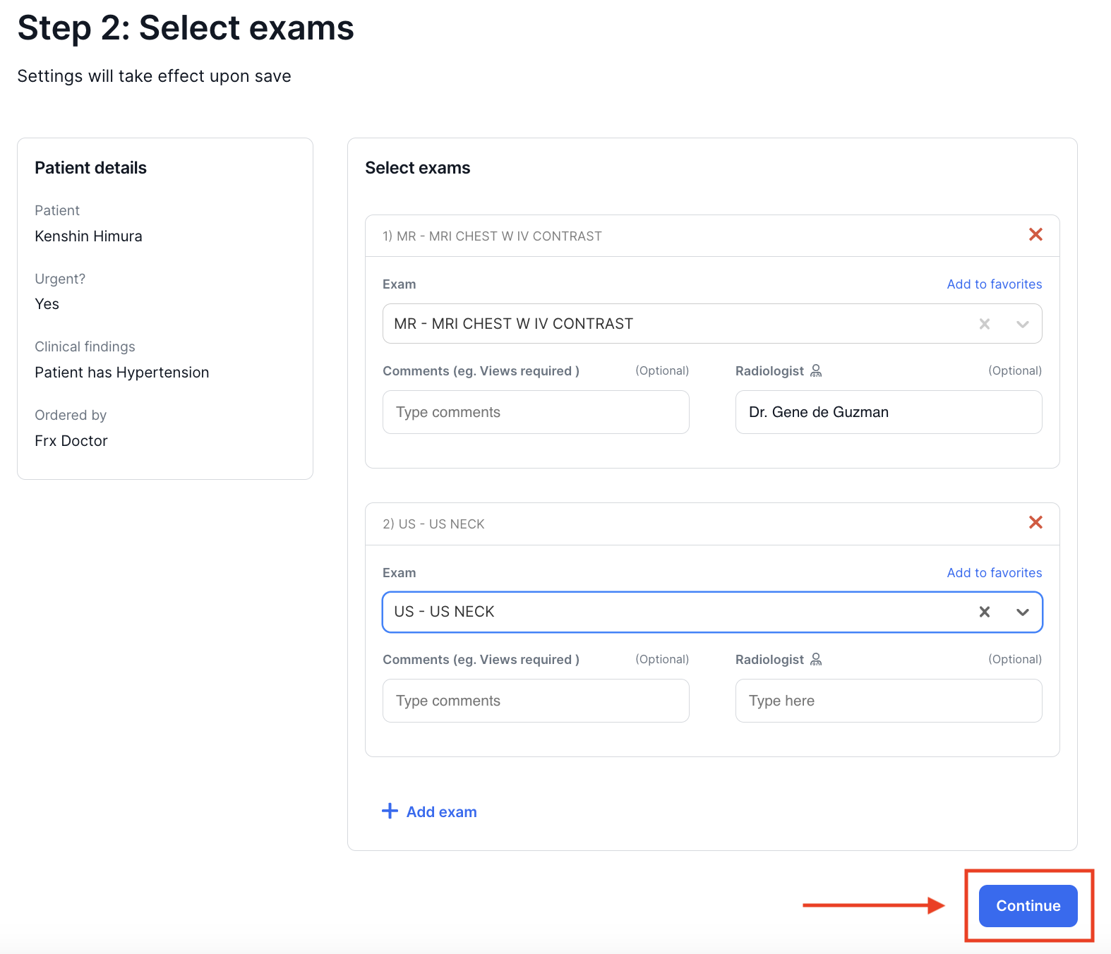Remove the MRI Chest exam card
Viewport: 1111px width, 954px height.
point(1035,235)
